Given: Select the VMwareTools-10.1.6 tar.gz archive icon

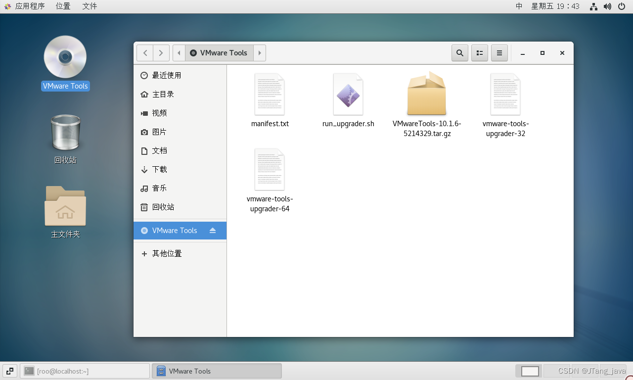Looking at the screenshot, I should pyautogui.click(x=427, y=94).
